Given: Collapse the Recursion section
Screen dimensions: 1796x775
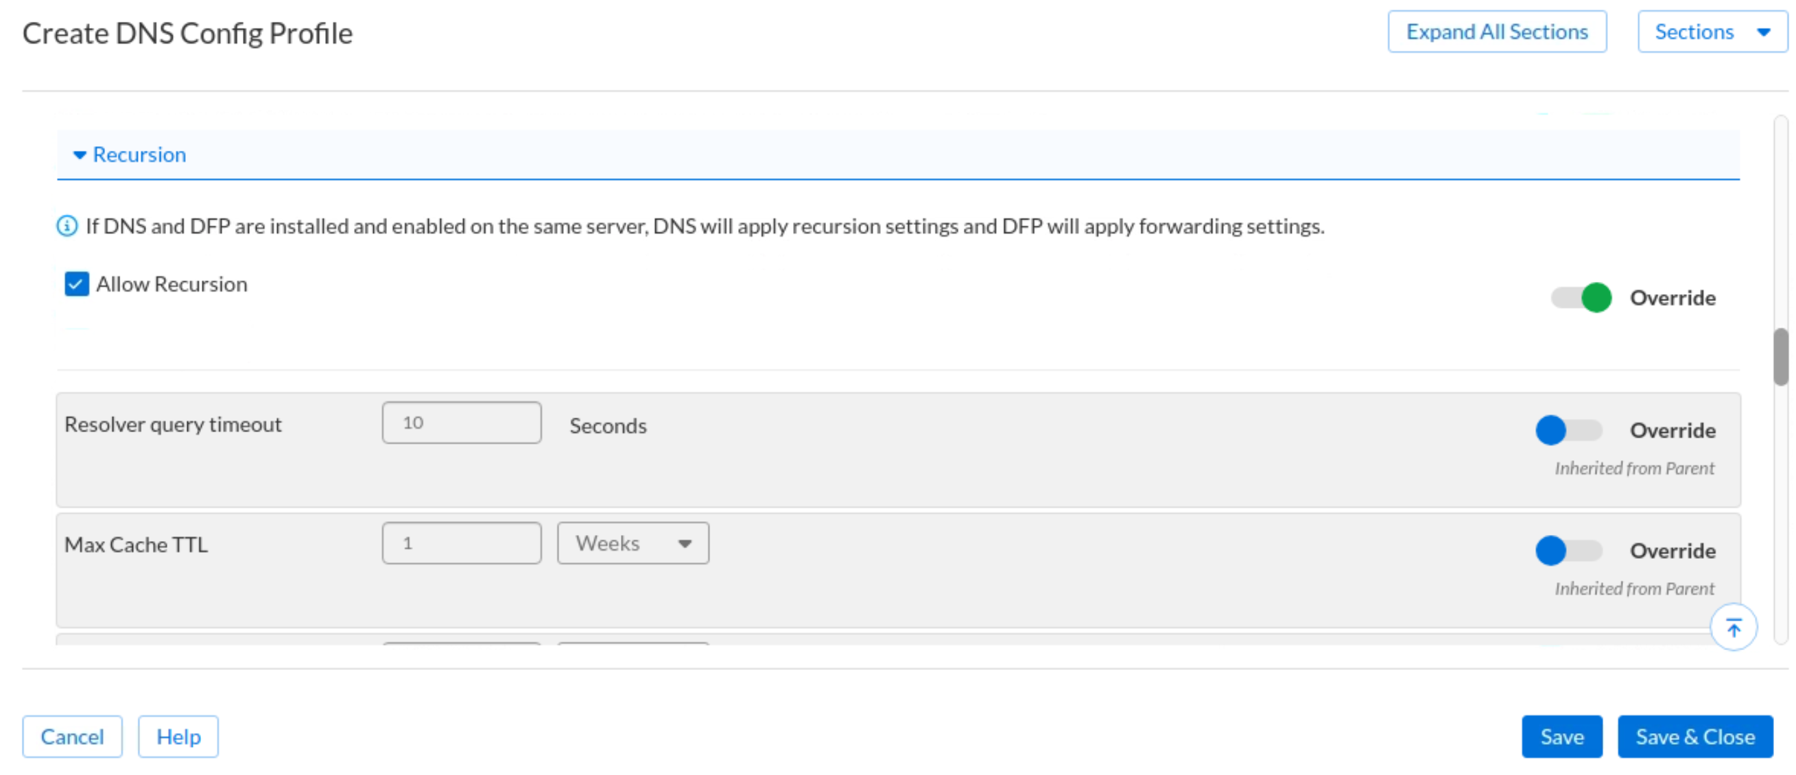Looking at the screenshot, I should pos(79,155).
